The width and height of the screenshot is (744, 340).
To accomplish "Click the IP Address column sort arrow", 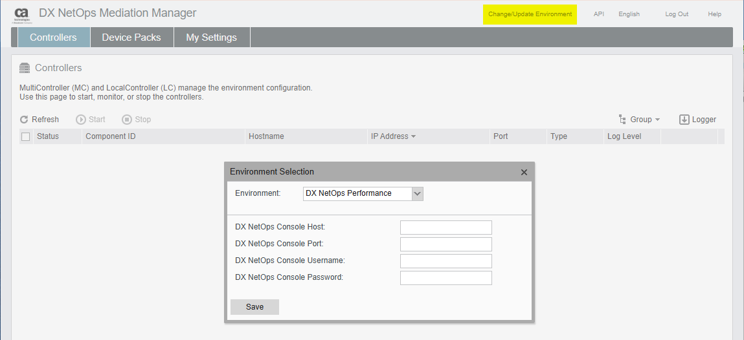I will tap(413, 137).
